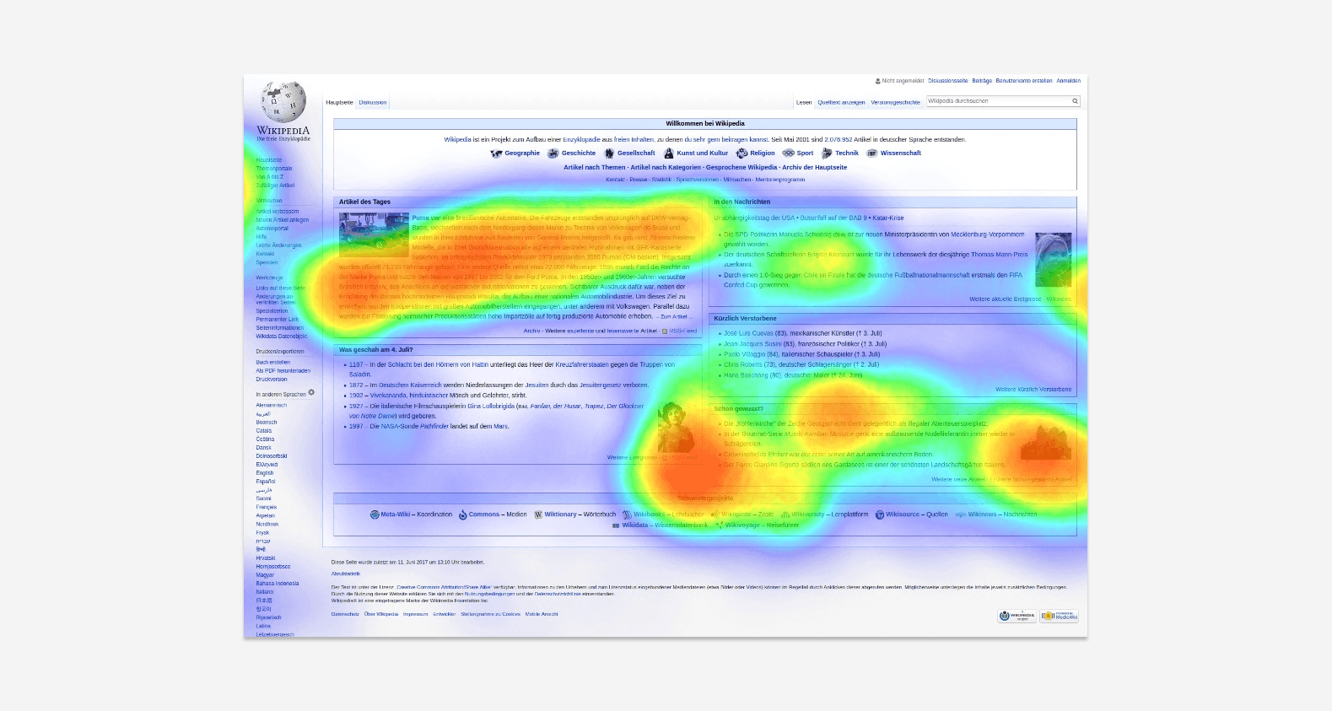The height and width of the screenshot is (711, 1332).
Task: Open Anmelden login link
Action: tap(1069, 81)
